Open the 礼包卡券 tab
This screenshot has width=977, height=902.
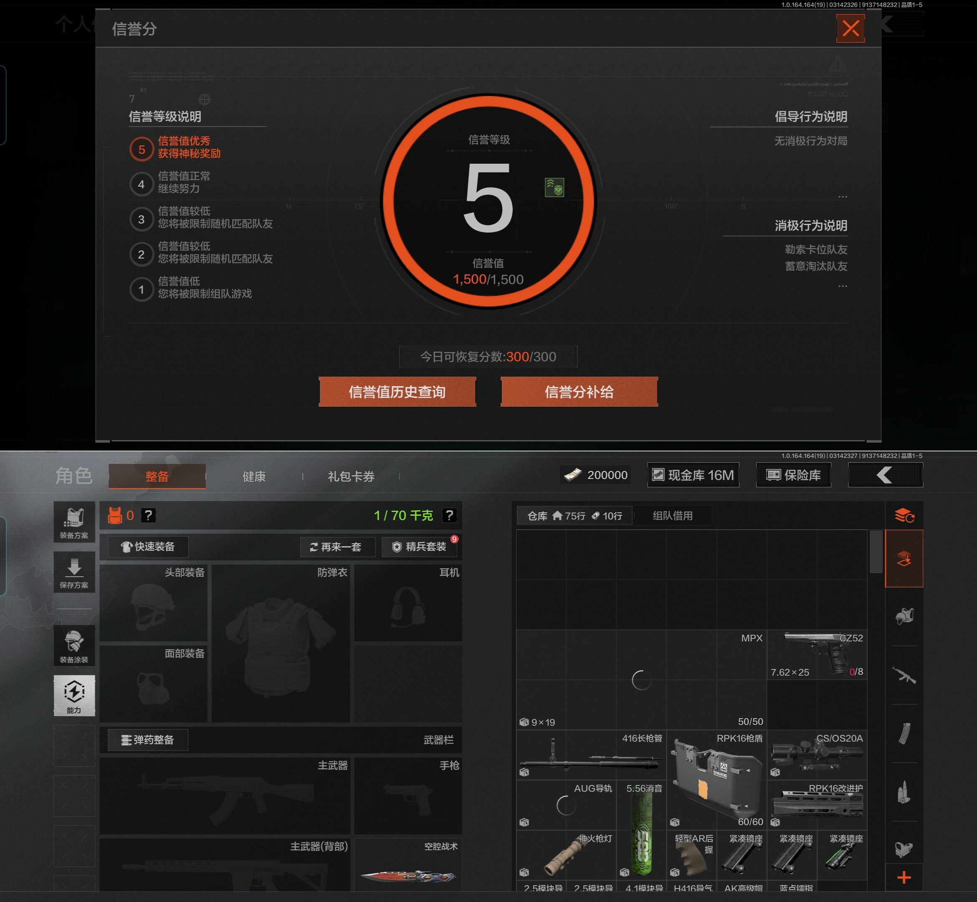click(x=351, y=476)
